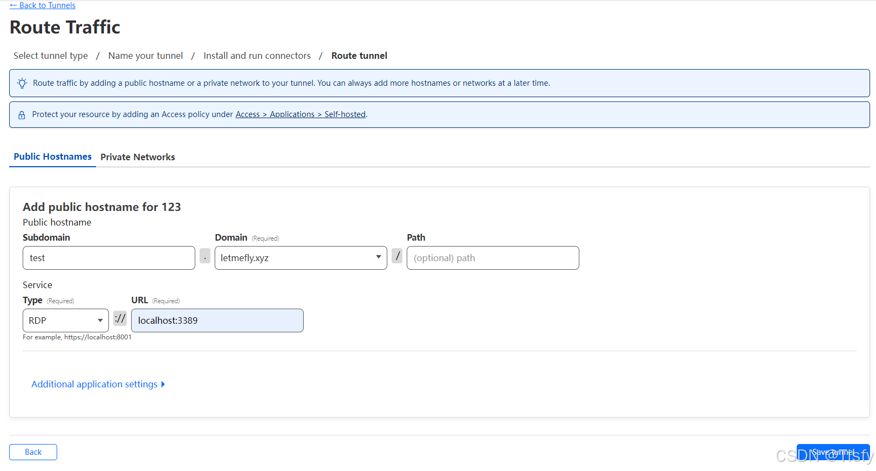This screenshot has height=471, width=876.
Task: Focus the optional Path input field
Action: (x=492, y=258)
